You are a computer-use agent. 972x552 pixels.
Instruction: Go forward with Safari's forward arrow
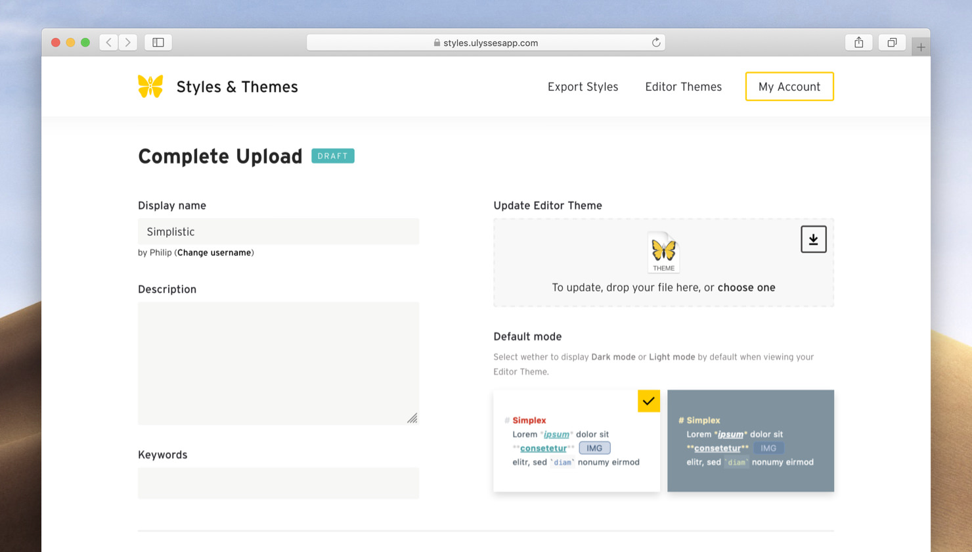(128, 43)
